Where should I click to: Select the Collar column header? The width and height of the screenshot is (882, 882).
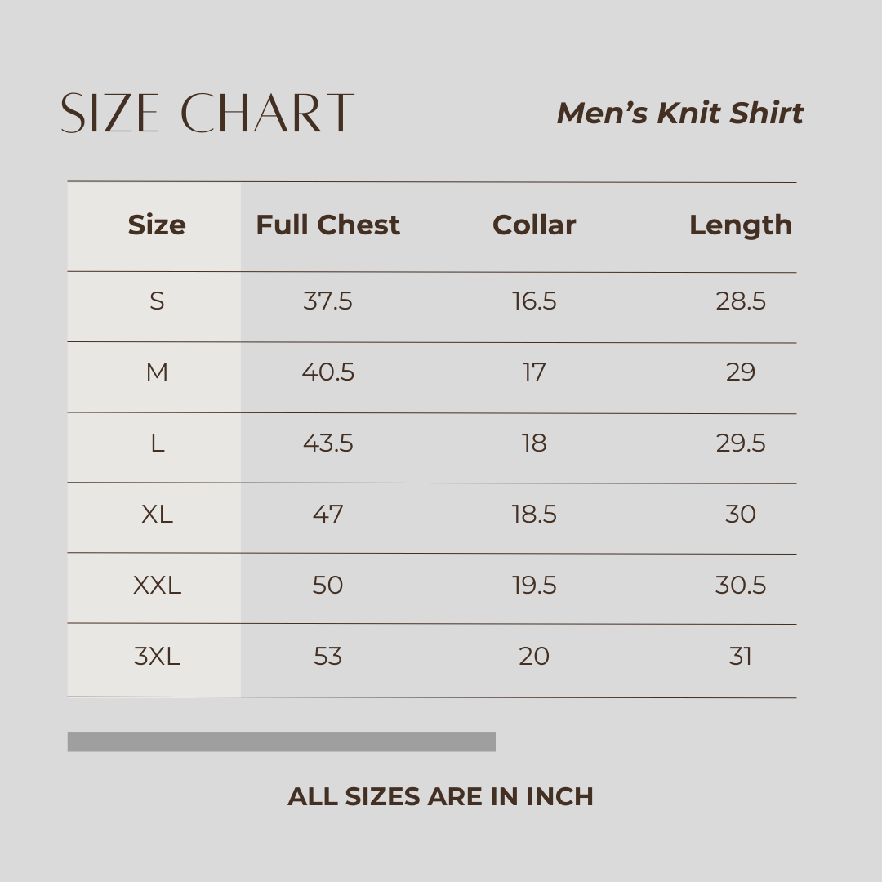(x=534, y=225)
